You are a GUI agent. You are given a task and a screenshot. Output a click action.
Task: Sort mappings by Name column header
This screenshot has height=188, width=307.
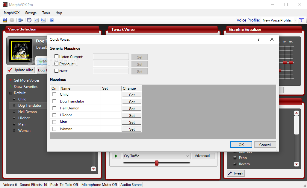coord(80,88)
